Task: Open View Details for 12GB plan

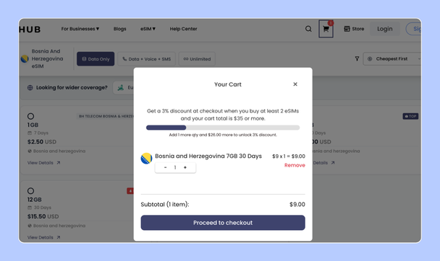Action: click(43, 237)
